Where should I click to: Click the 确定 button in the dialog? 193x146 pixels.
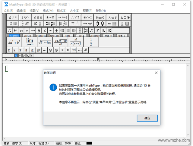(x=147, y=118)
